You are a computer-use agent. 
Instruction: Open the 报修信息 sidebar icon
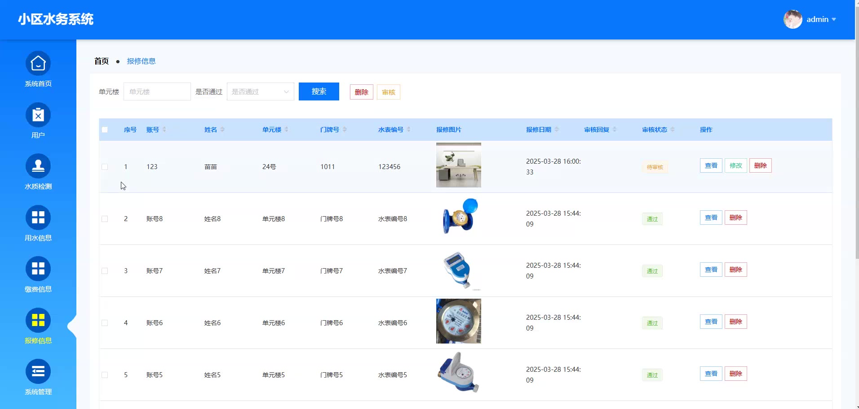click(38, 321)
